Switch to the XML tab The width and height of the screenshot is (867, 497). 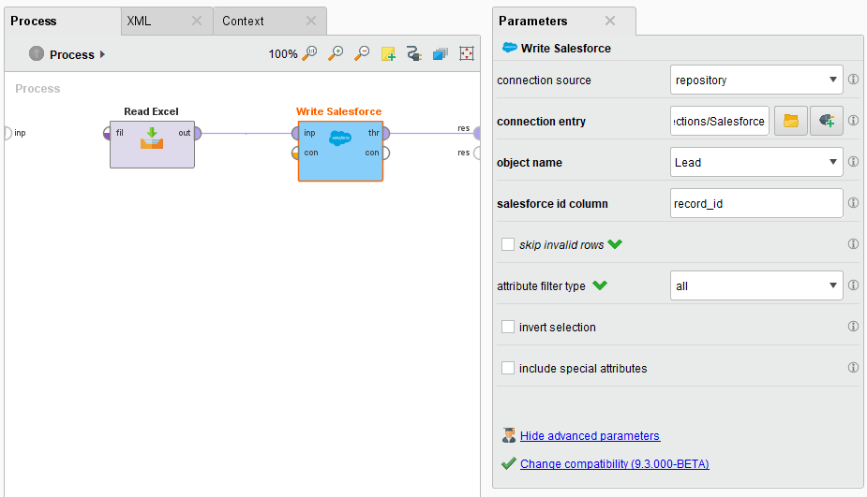tap(140, 21)
